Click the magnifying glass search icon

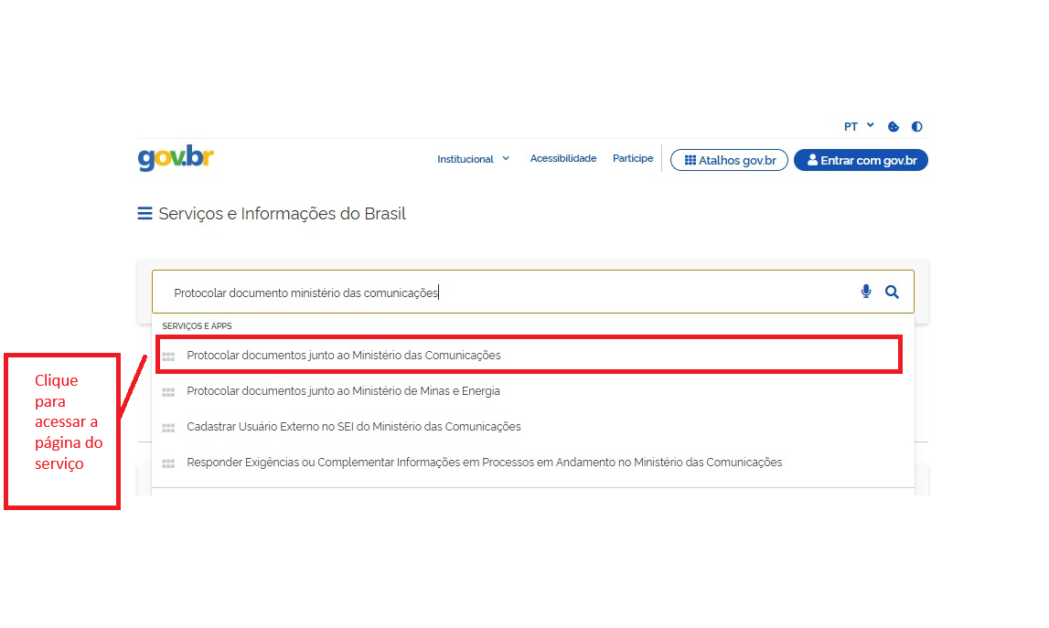click(892, 292)
